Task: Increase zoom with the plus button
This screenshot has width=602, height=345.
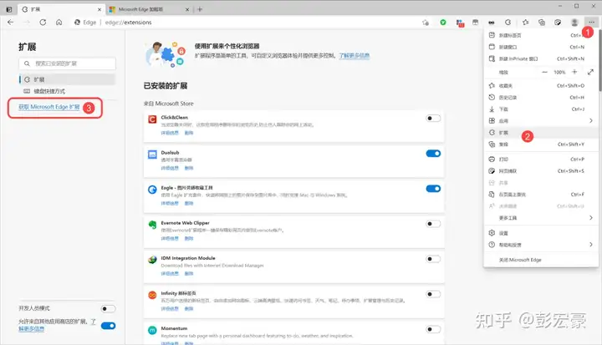Action: pos(574,72)
